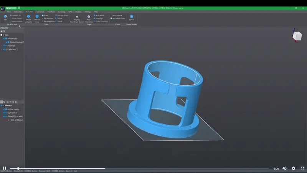This screenshot has width=307, height=173.
Task: Click the Auto colorize button
Action: pyautogui.click(x=117, y=15)
